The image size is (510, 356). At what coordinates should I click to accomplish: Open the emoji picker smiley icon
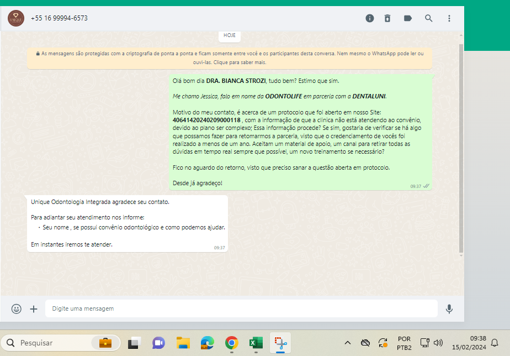tap(16, 309)
